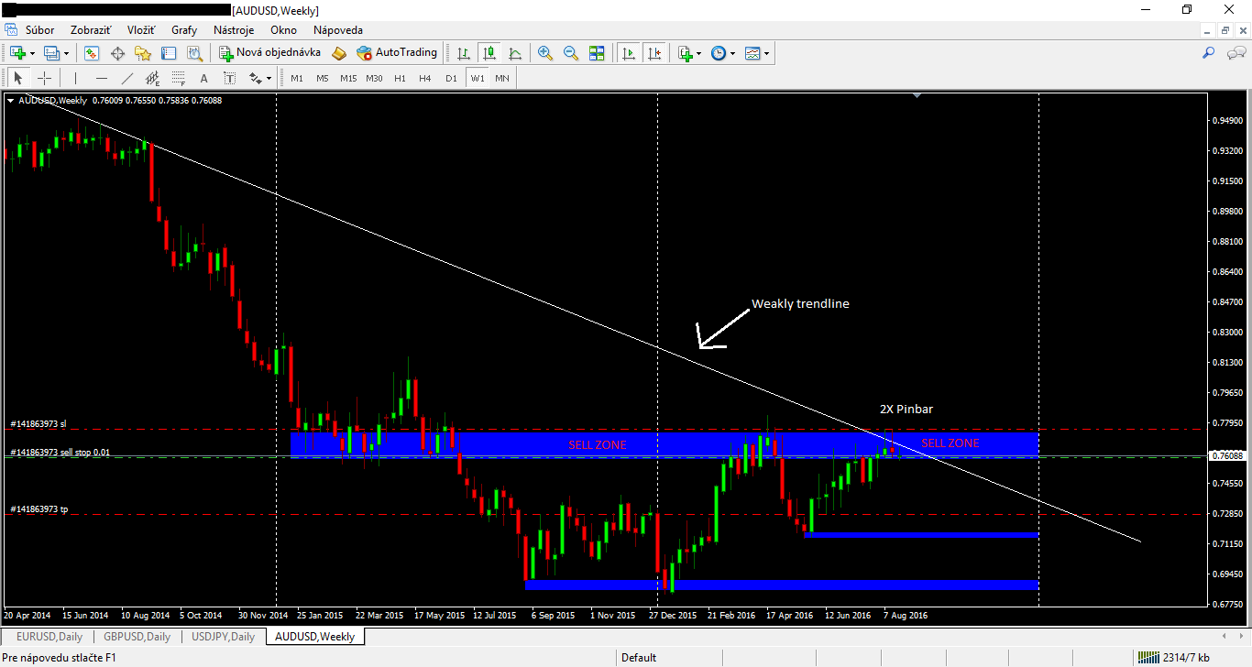Zoom out of the chart
This screenshot has height=667, width=1252.
(x=571, y=53)
